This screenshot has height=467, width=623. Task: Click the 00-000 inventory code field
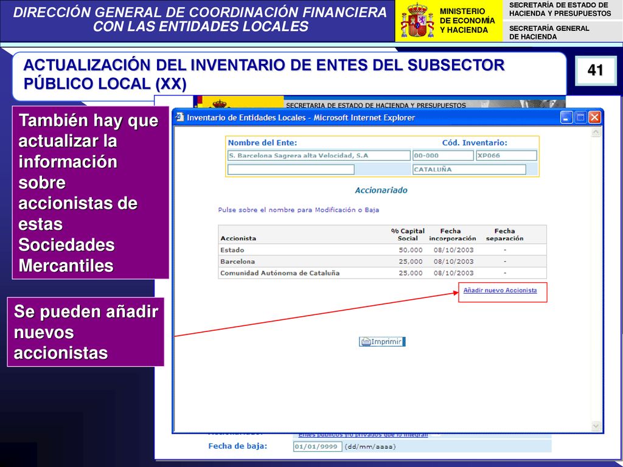[443, 155]
